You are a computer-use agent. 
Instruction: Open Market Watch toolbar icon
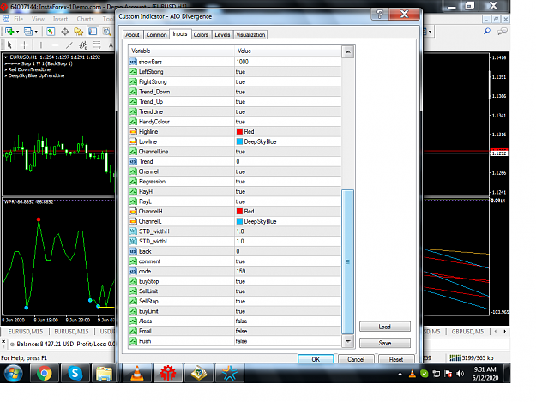pos(51,32)
